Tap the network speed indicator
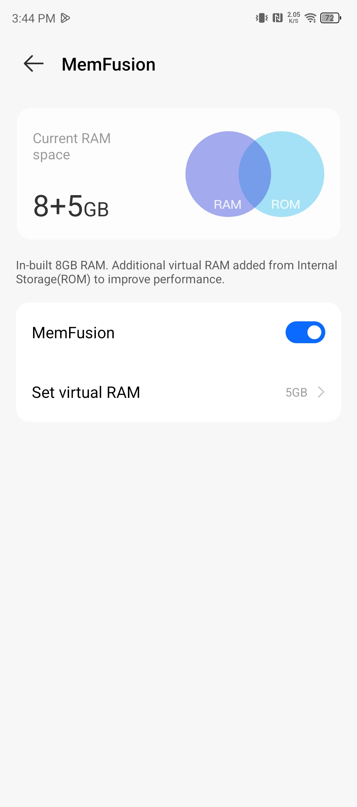 [294, 18]
